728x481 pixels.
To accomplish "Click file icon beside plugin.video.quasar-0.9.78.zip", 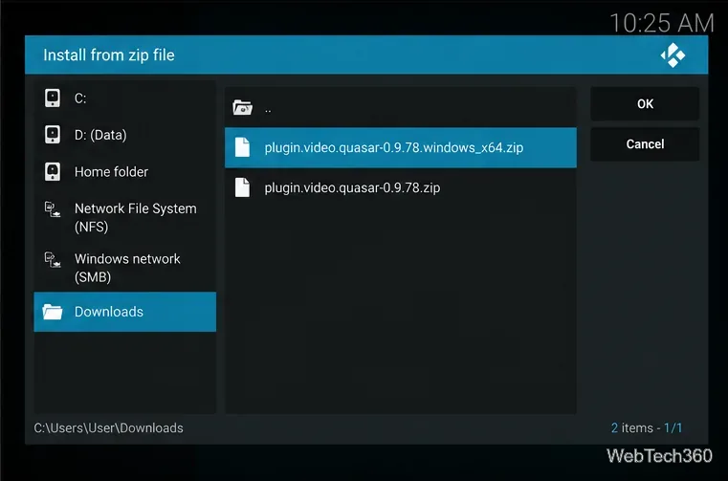I will (242, 187).
